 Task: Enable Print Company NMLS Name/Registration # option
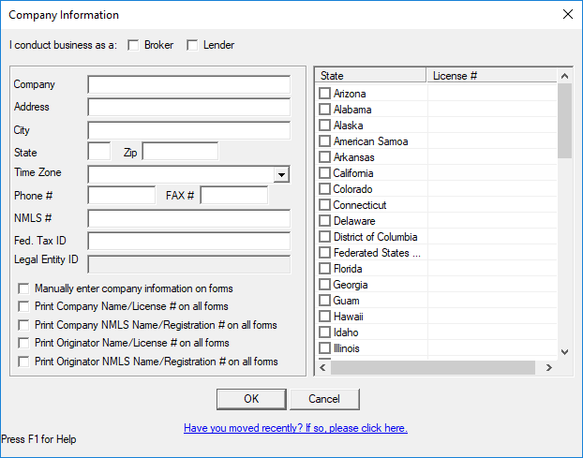[23, 325]
